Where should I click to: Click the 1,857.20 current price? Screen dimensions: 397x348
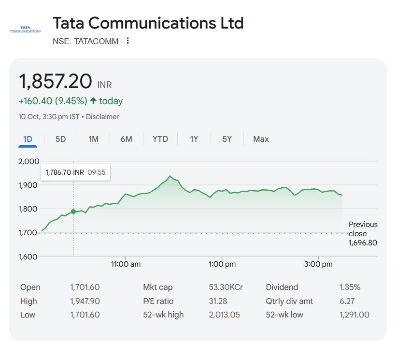[55, 81]
